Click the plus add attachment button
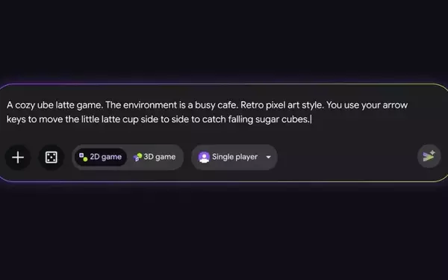 click(x=18, y=157)
